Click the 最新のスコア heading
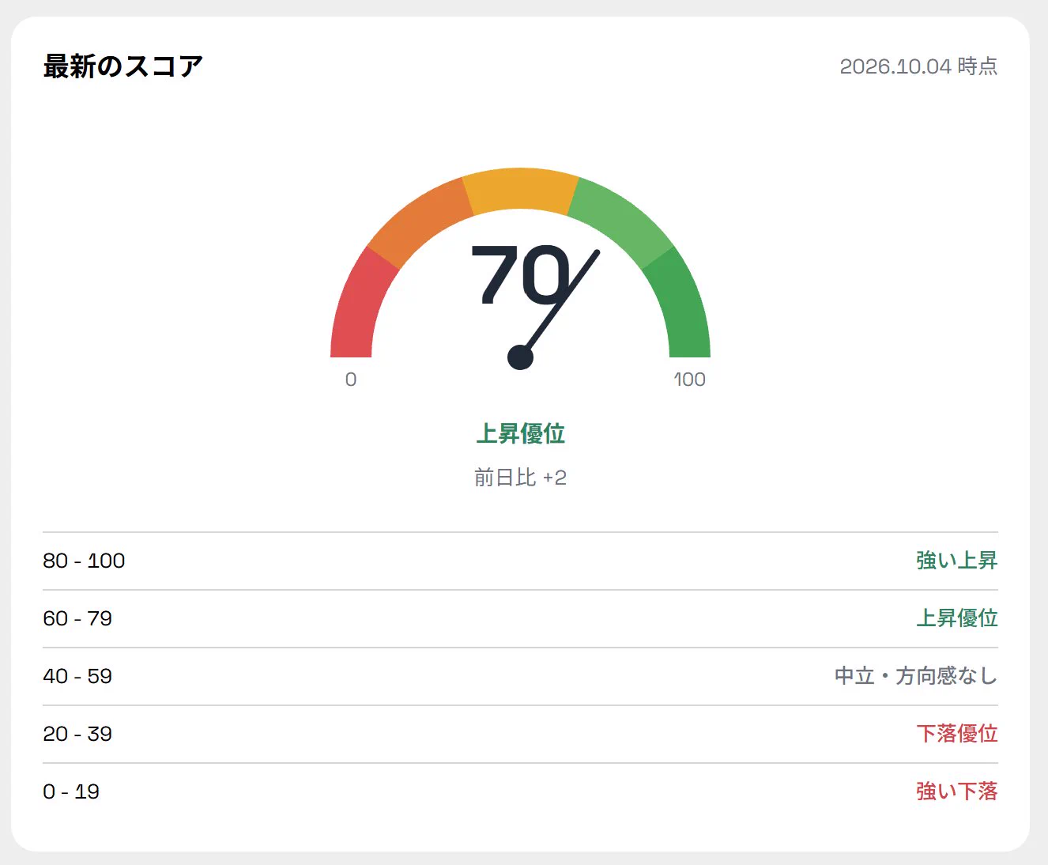 (x=123, y=66)
